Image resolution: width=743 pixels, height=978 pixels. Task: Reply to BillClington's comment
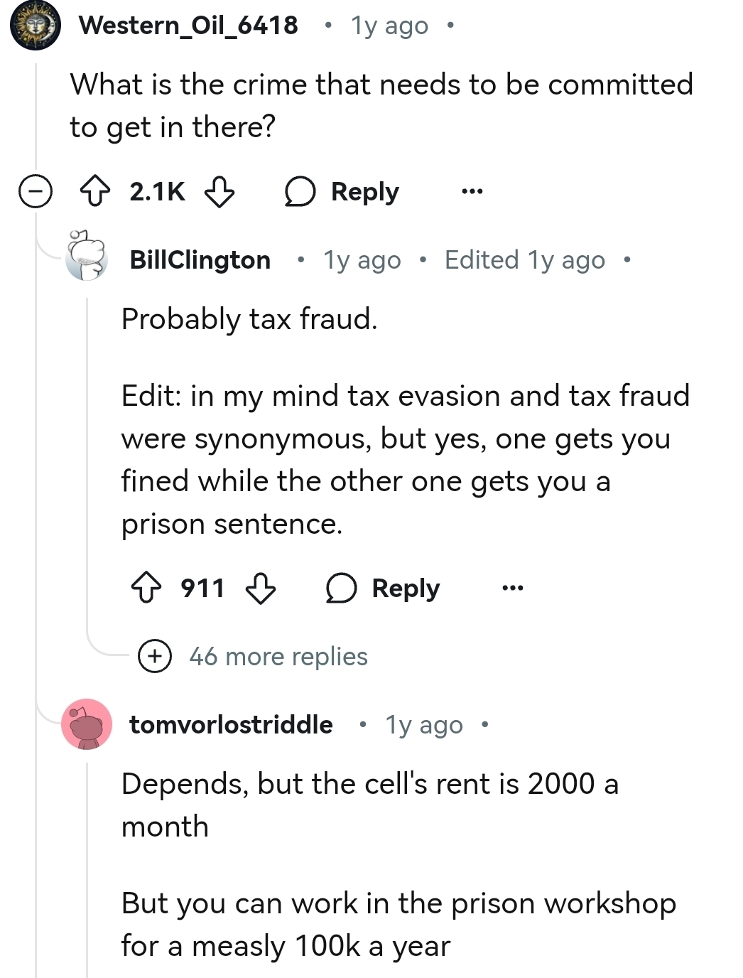(x=406, y=589)
